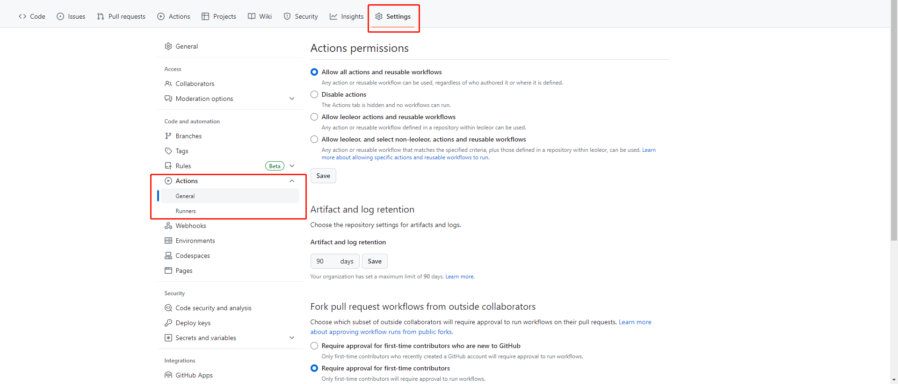898x384 pixels.
Task: Click the Branches git-branch icon
Action: pos(168,136)
